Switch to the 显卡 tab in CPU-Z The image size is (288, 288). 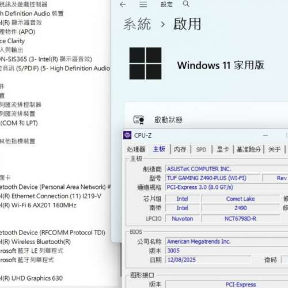pyautogui.click(x=223, y=149)
